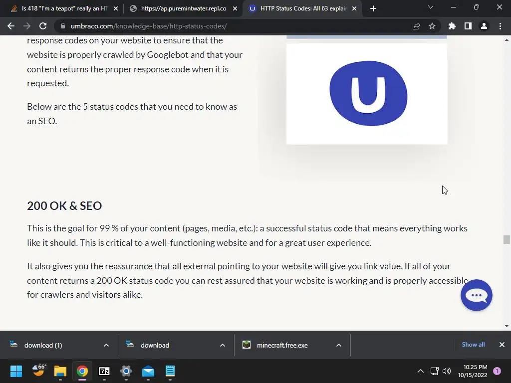
Task: Go back to the previous page
Action: [11, 26]
